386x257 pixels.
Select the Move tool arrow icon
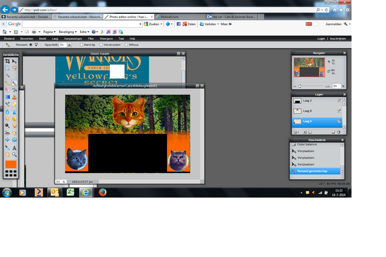14,61
